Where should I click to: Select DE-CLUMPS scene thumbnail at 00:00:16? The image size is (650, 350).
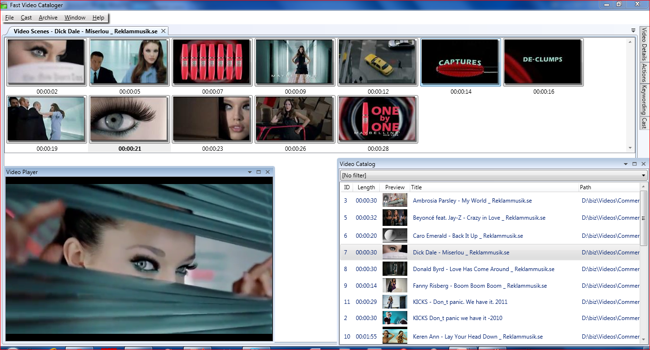(x=543, y=62)
